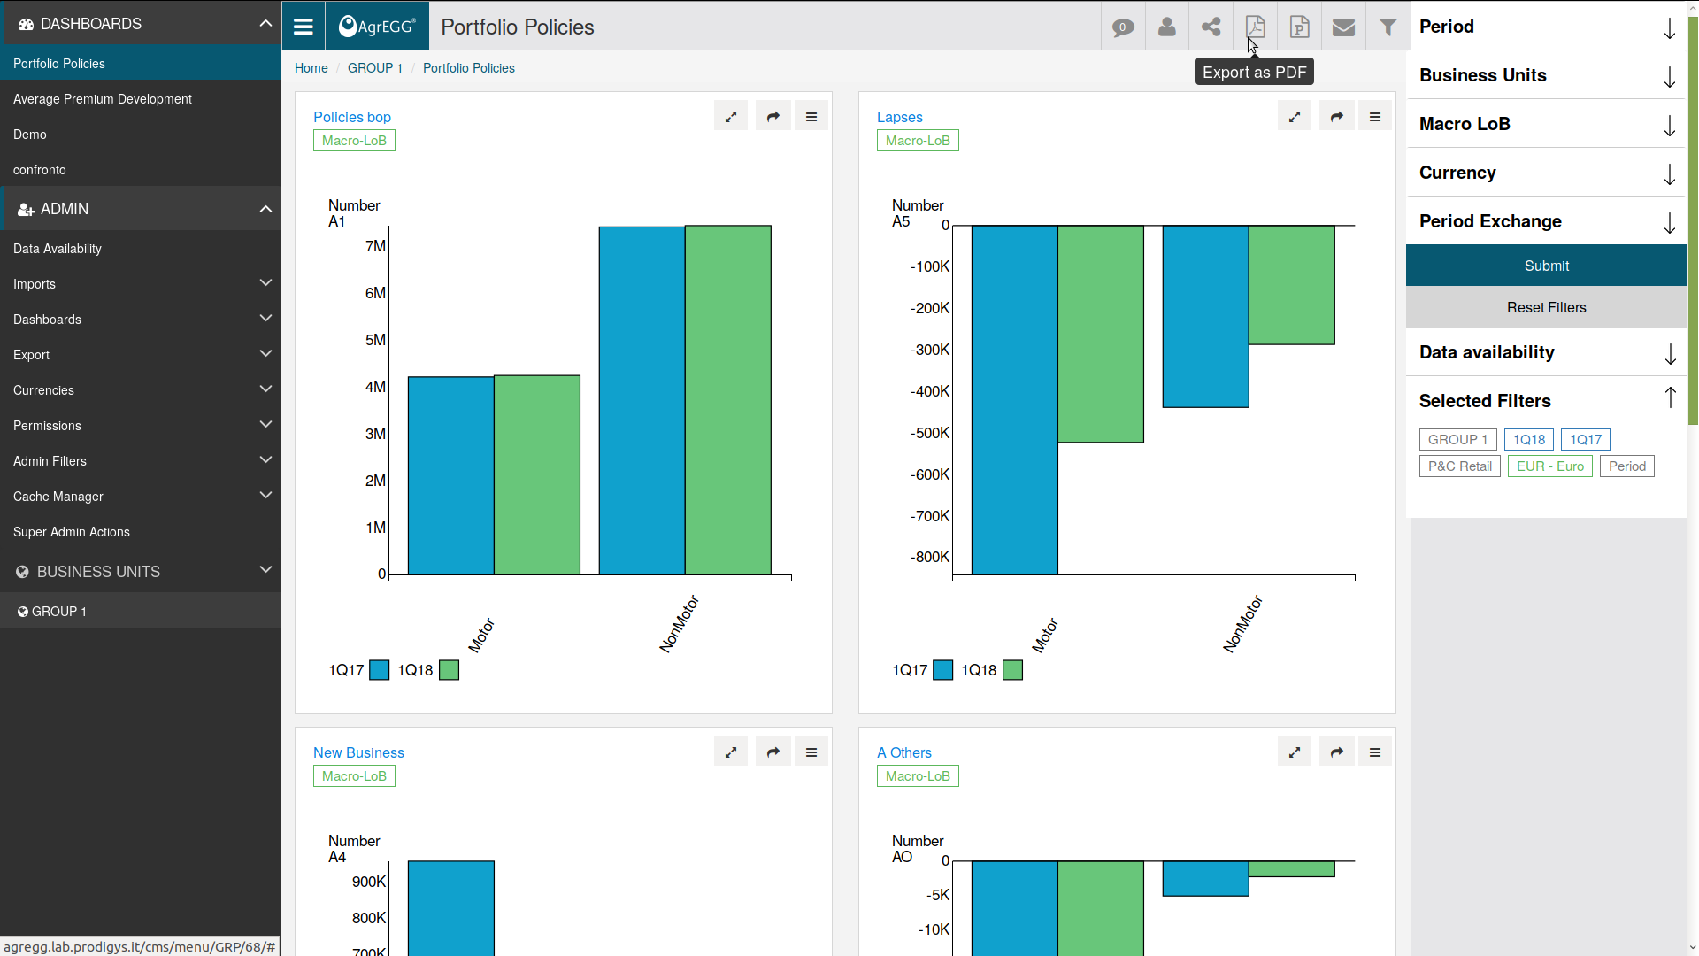
Task: Click the Policies bop chart title
Action: coord(351,117)
